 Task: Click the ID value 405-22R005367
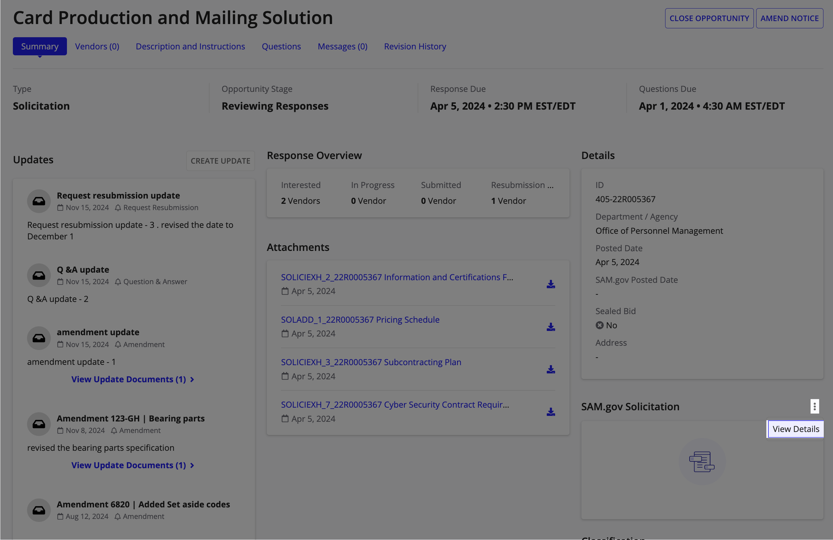coord(625,199)
